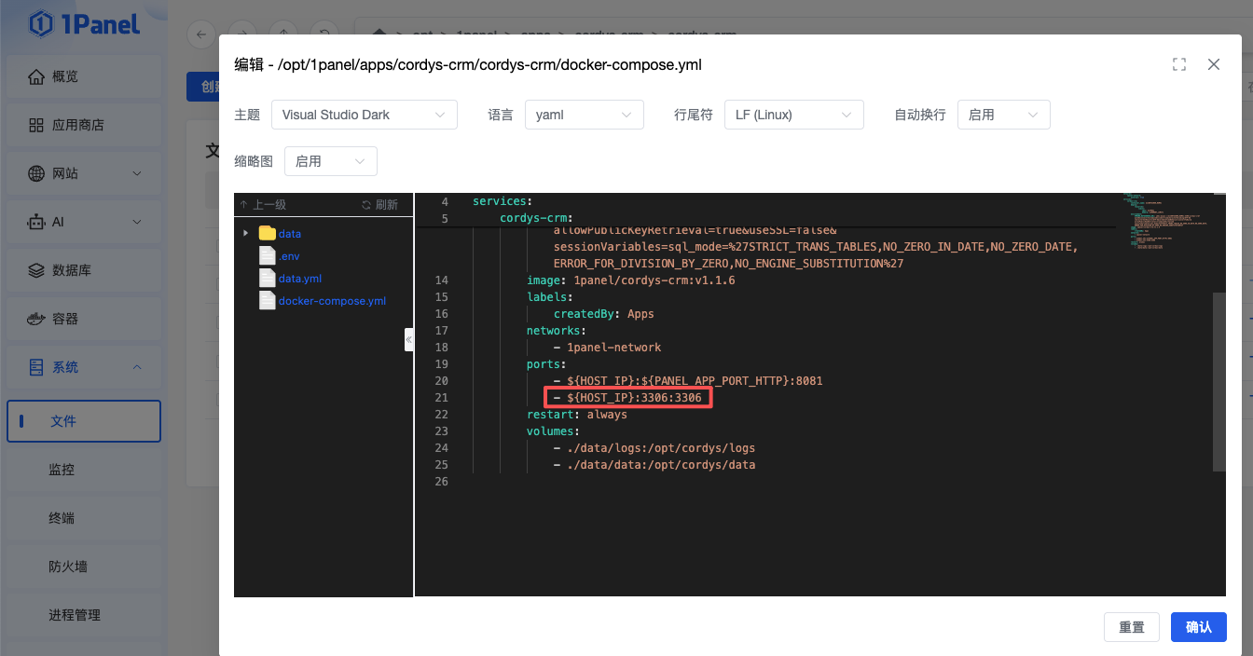Click the 'restart: always' line
This screenshot has height=656, width=1253.
click(577, 415)
